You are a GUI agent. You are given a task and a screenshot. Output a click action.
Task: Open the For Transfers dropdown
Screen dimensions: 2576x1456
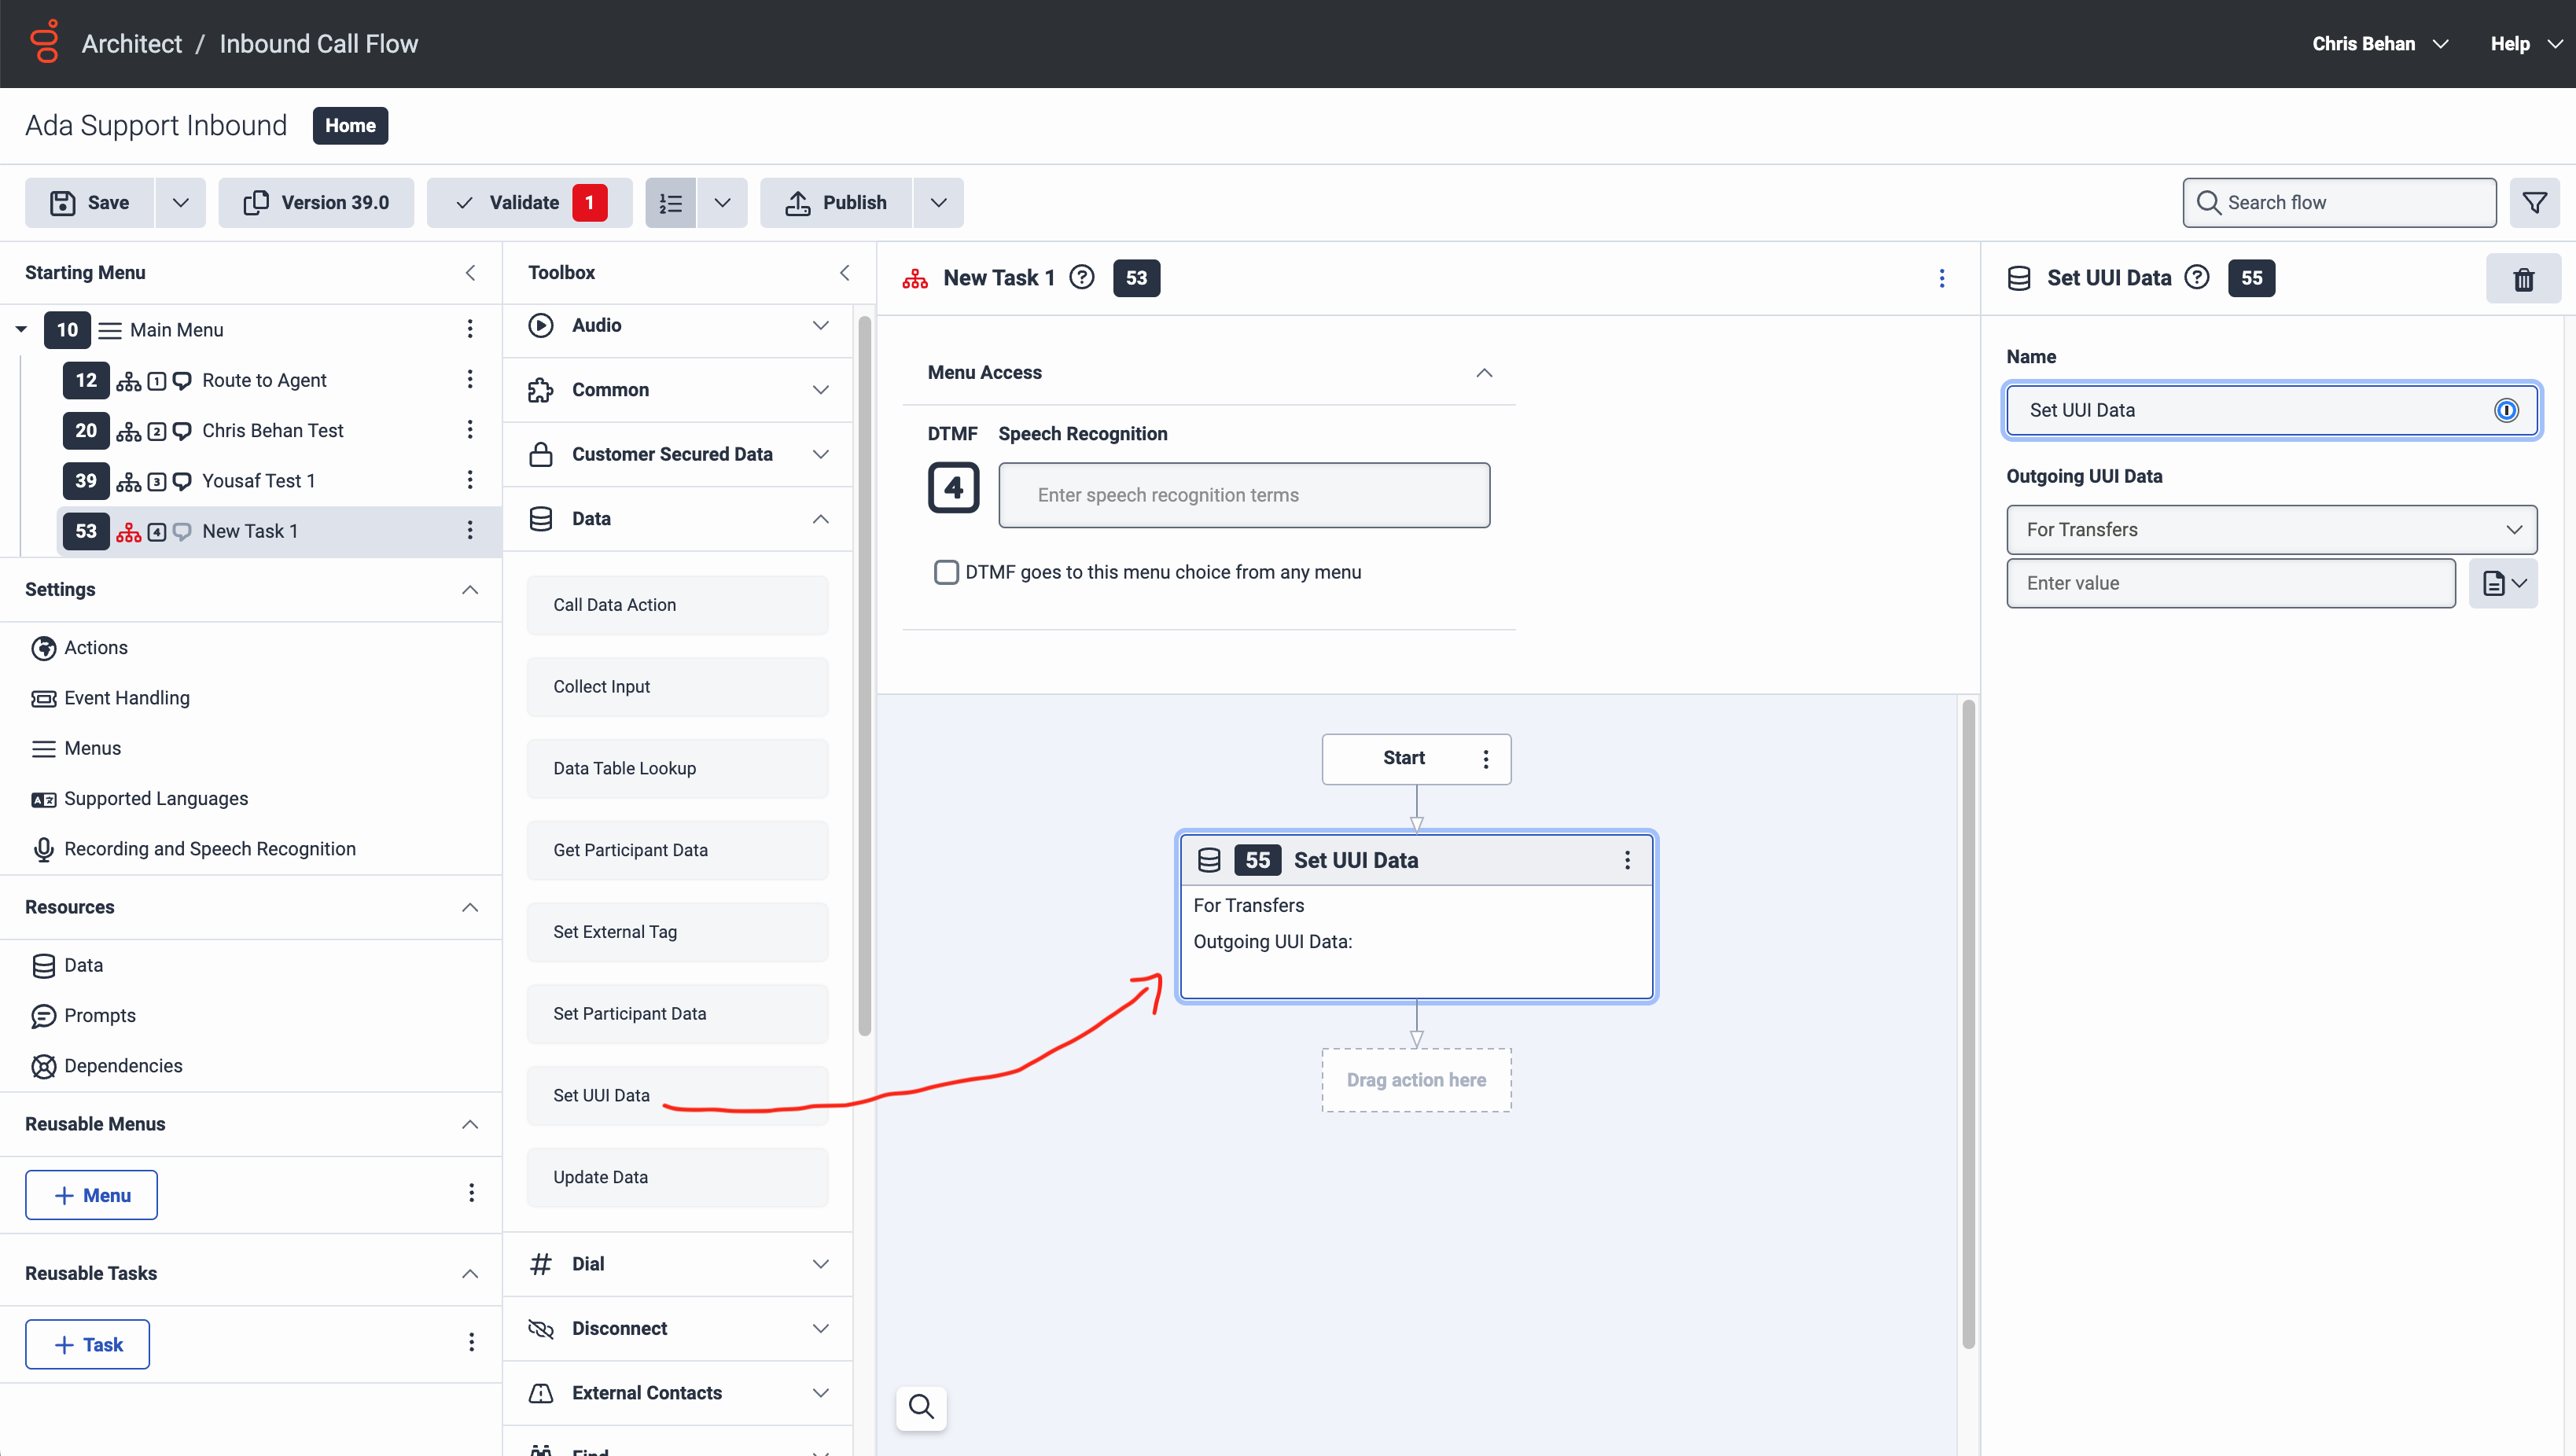[2271, 530]
